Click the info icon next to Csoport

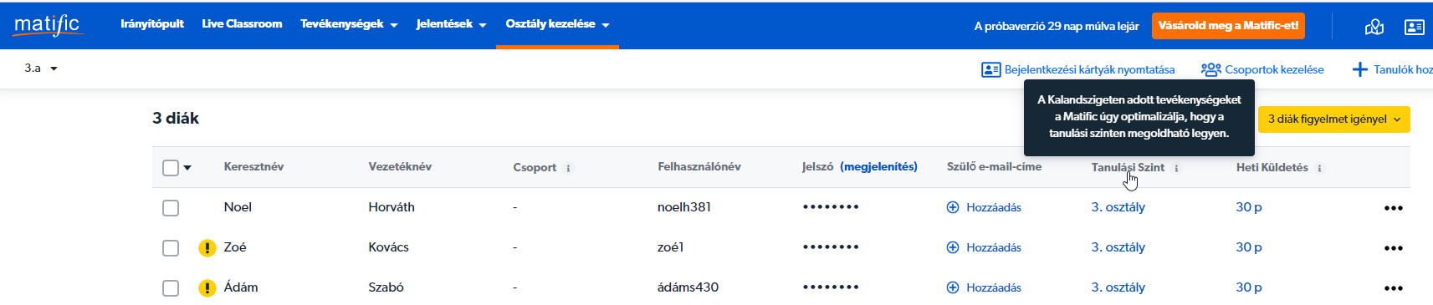coord(568,168)
